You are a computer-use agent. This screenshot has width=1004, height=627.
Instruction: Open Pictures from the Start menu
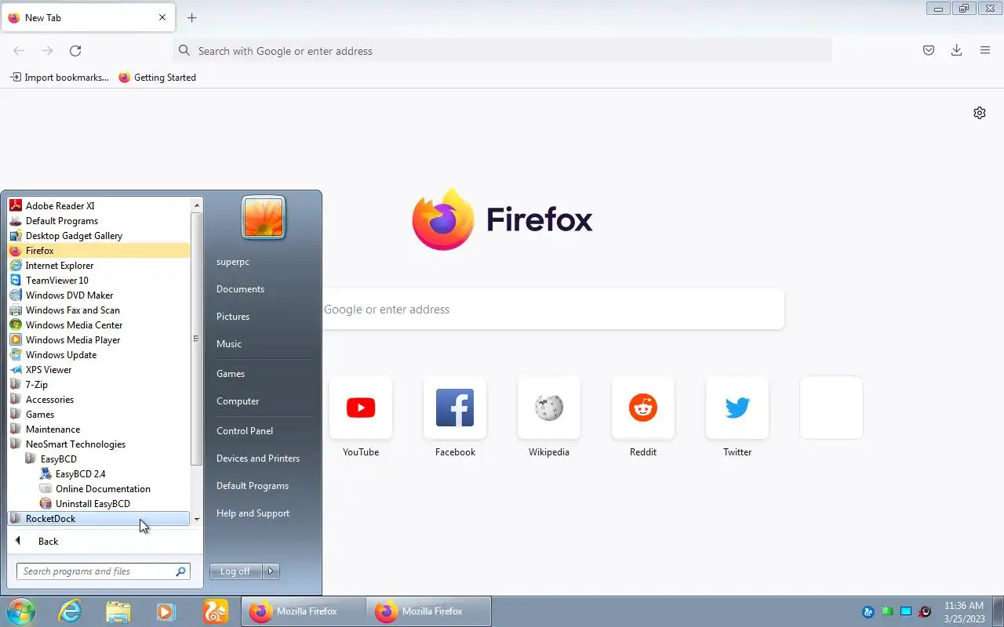[x=233, y=317]
